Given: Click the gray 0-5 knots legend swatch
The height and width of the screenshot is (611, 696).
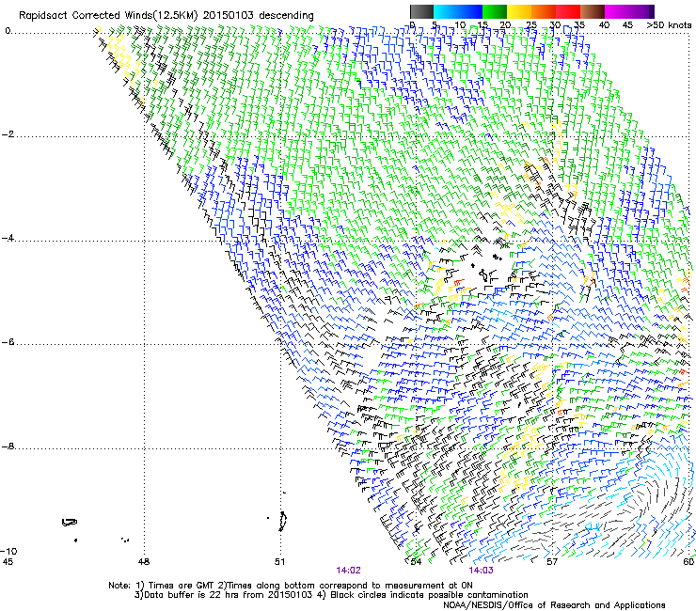Looking at the screenshot, I should tap(421, 11).
